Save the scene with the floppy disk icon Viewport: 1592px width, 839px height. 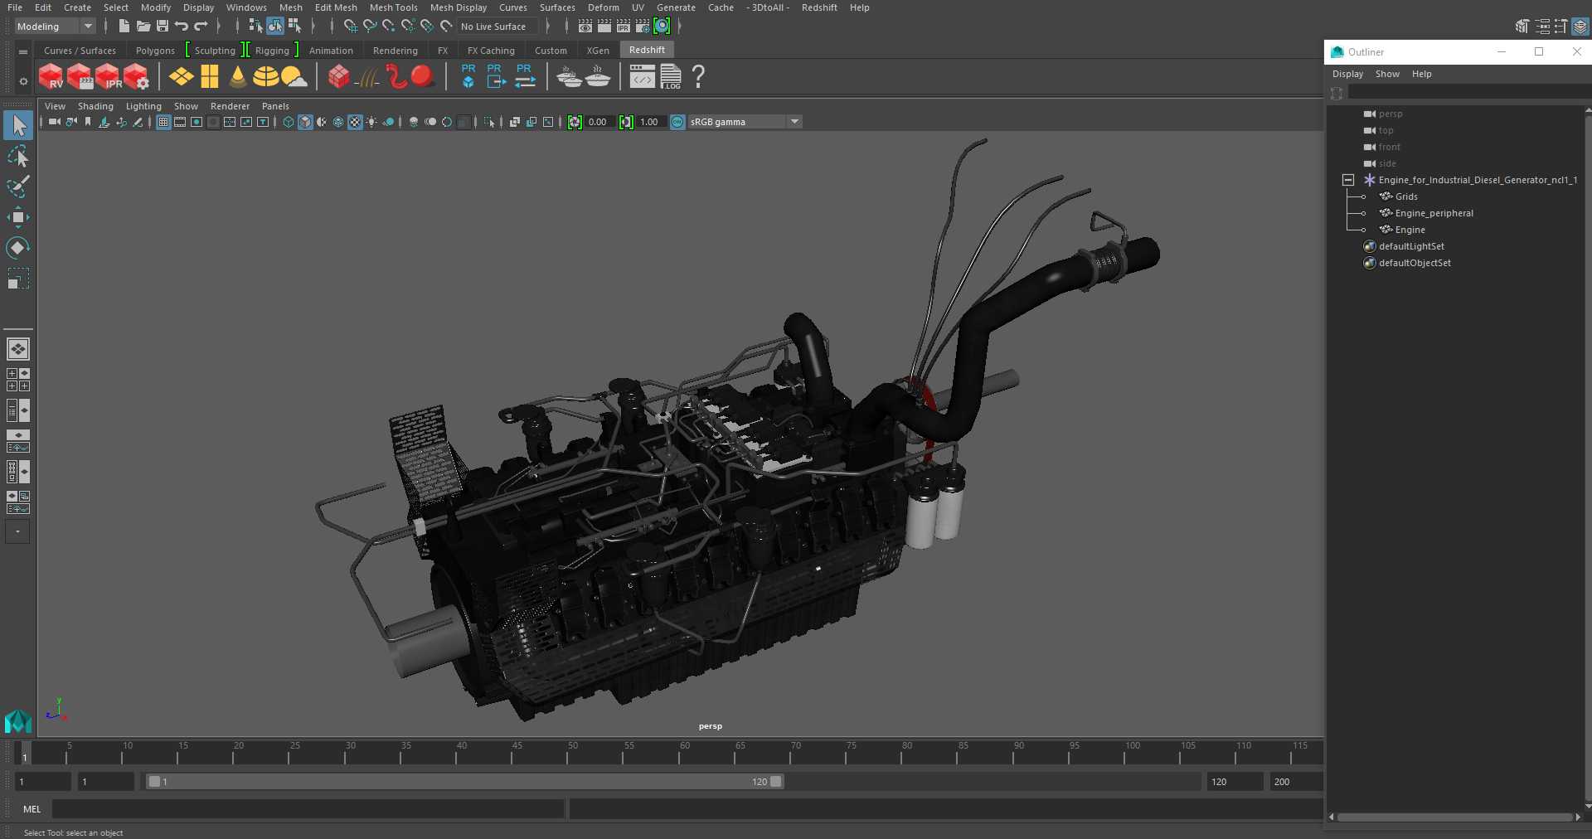(163, 27)
